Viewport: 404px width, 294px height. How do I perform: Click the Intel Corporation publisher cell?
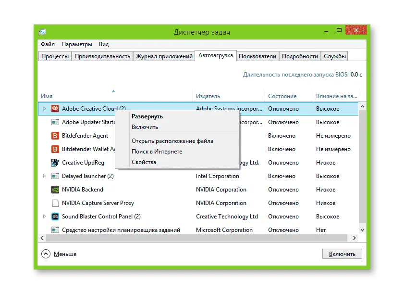tap(218, 176)
